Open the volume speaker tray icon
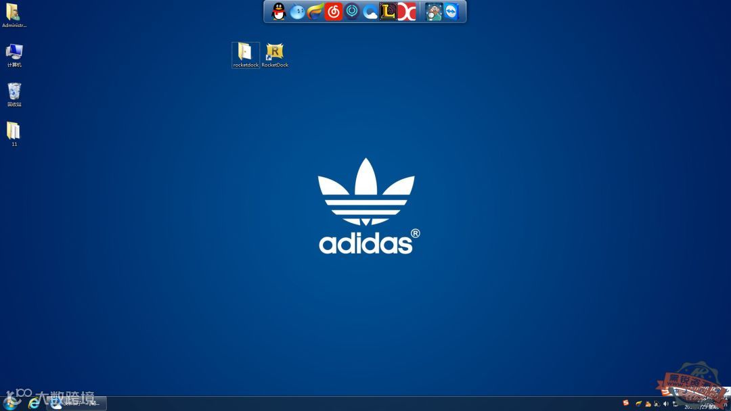Screen dimensions: 731x411 tap(666, 404)
